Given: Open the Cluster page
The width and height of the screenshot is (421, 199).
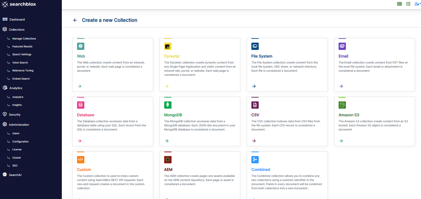Looking at the screenshot, I should tap(16, 158).
